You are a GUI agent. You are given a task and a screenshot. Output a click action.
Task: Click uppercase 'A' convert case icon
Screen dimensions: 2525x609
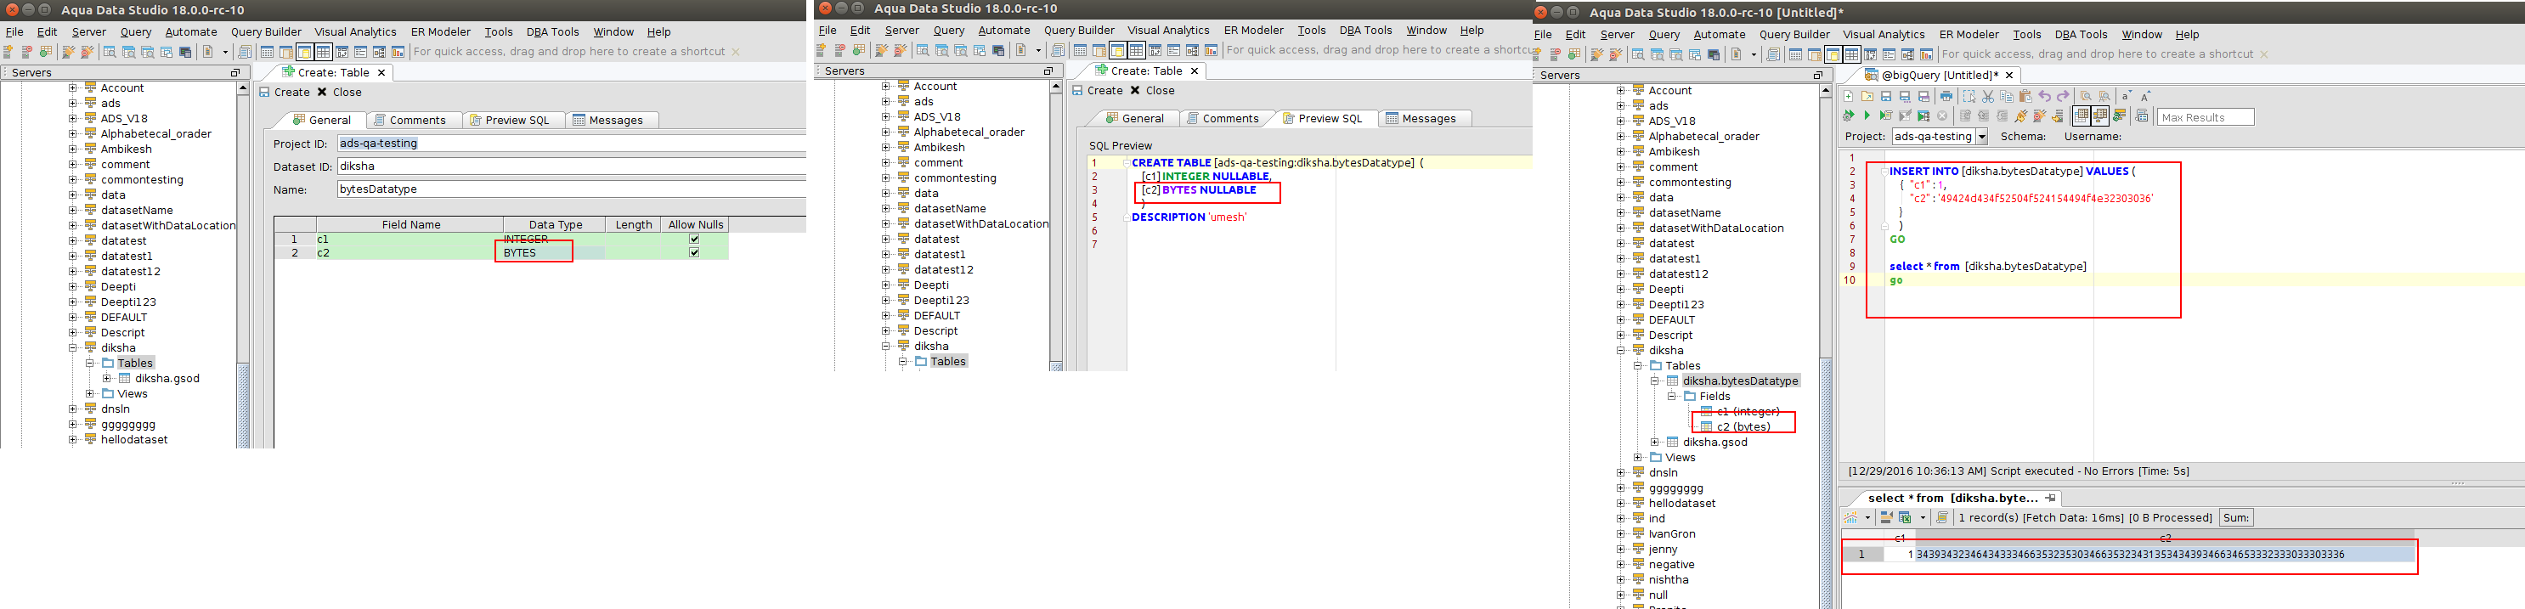2144,96
